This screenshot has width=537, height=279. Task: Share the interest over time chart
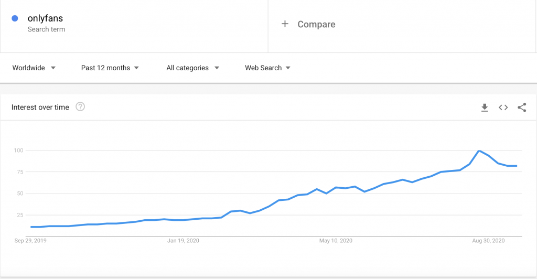[x=522, y=108]
